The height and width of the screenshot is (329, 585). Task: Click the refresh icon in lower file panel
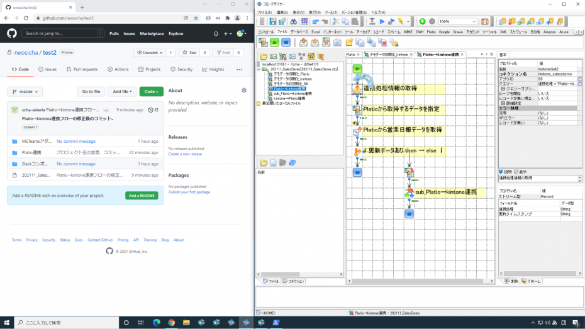click(x=292, y=163)
